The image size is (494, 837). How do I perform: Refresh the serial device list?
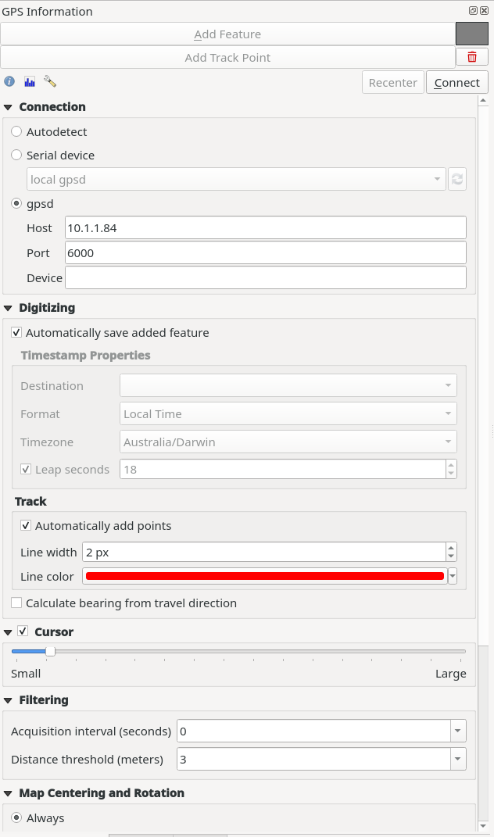(x=457, y=178)
